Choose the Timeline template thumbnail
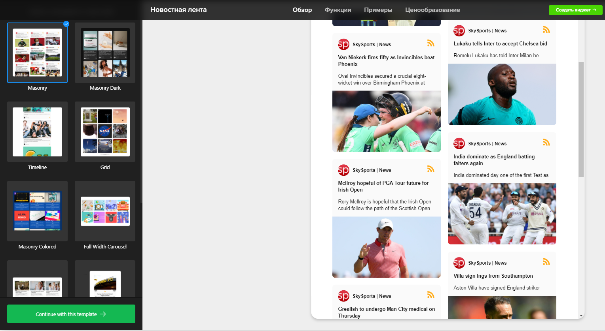 click(37, 132)
